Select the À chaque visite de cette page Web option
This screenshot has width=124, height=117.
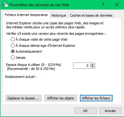(x=39, y=39)
